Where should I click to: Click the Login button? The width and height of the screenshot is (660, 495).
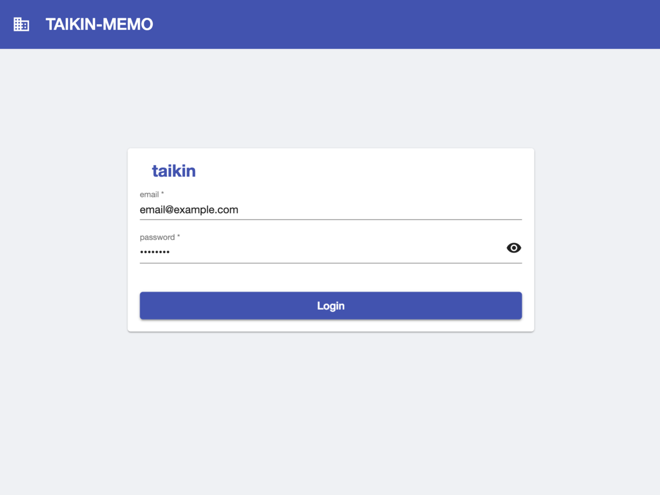pos(331,306)
